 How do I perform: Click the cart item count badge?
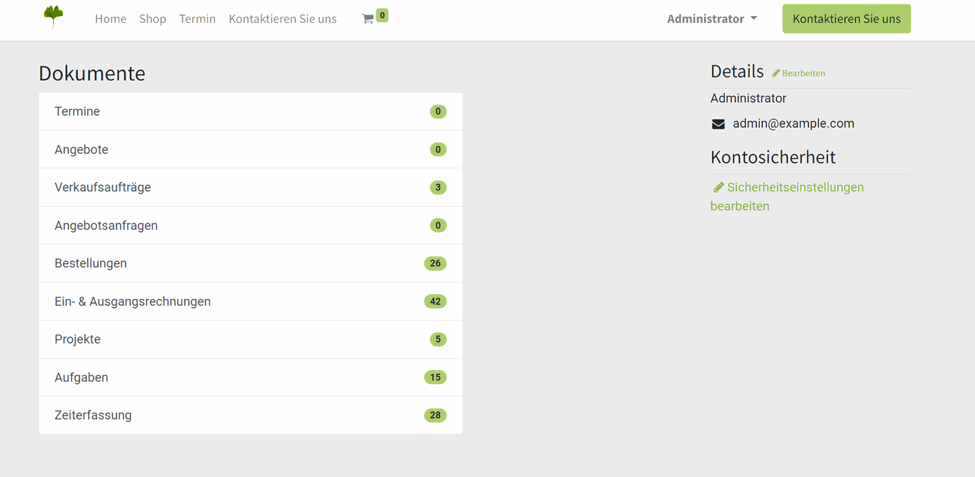pos(382,15)
